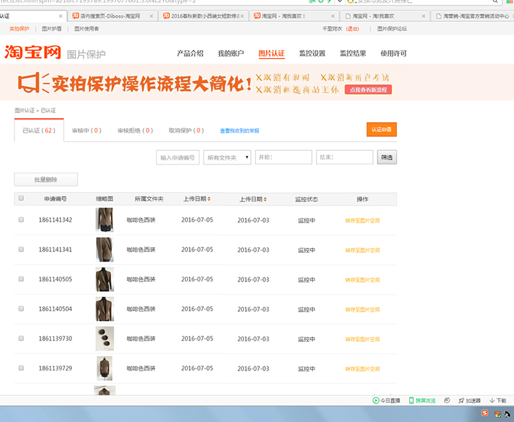514x422 pixels.
Task: Click the Sogou input tray icon
Action: click(x=485, y=413)
